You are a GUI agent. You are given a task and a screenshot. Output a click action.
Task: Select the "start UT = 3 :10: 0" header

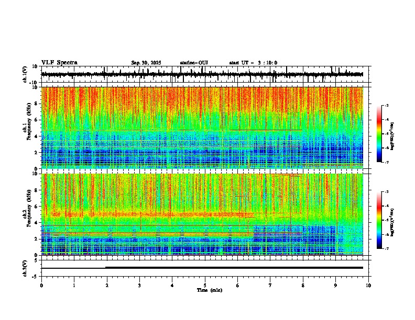[x=253, y=63]
